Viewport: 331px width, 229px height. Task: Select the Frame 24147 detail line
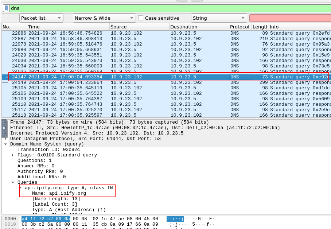point(109,122)
